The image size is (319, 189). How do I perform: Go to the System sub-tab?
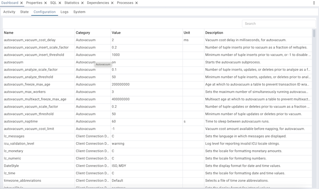pyautogui.click(x=79, y=12)
